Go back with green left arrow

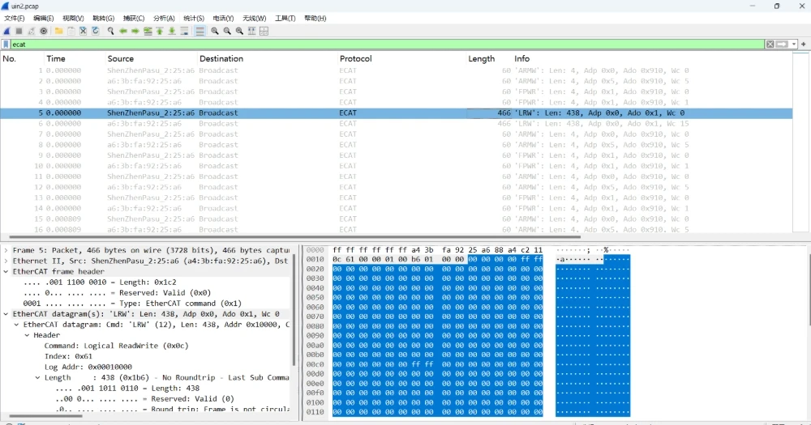[123, 31]
